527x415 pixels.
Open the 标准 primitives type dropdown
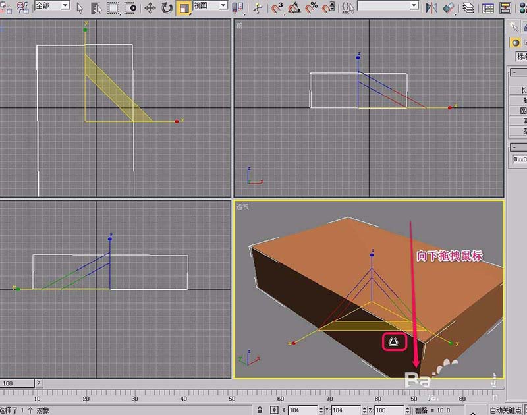521,57
